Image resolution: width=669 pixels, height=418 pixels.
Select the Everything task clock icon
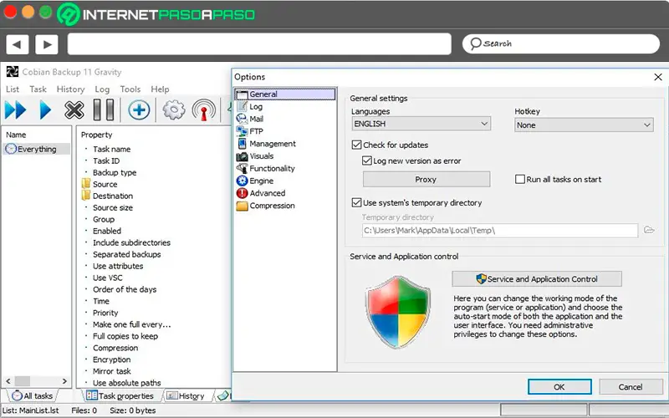tap(11, 149)
